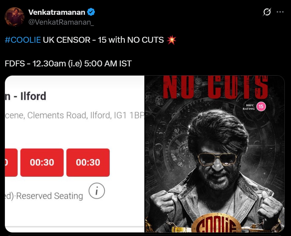Click Venkatramanan's profile avatar
Image resolution: width=291 pixels, height=236 pixels.
tap(14, 17)
